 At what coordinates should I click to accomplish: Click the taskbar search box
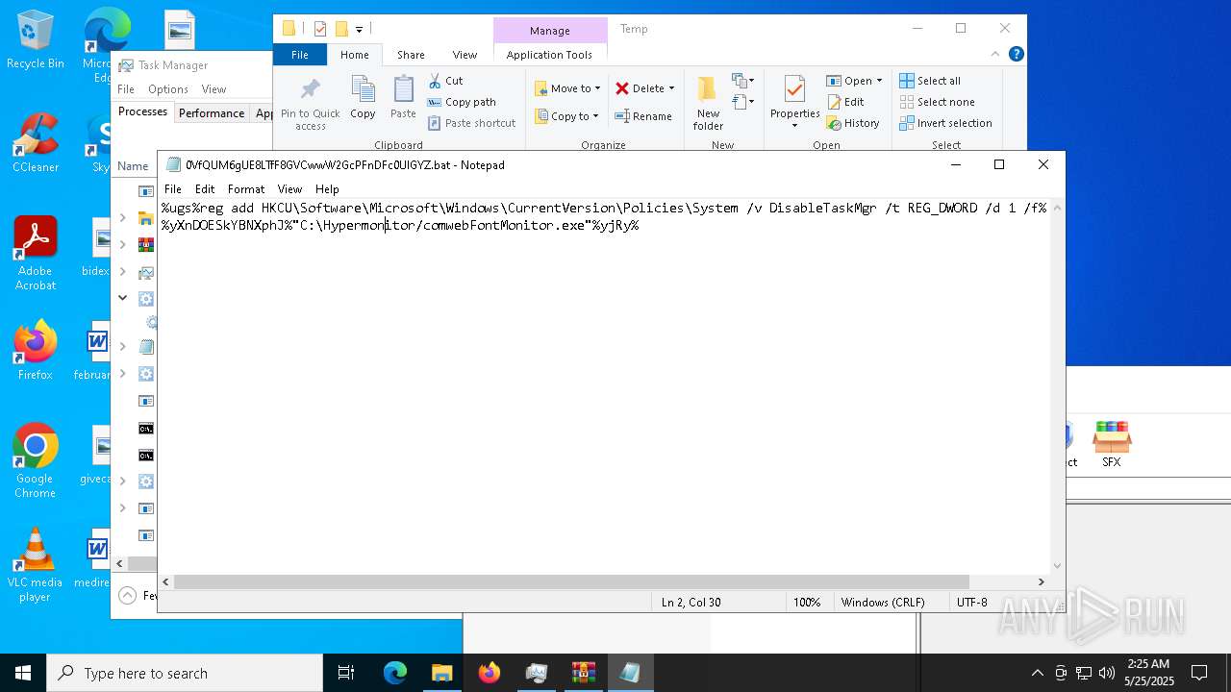click(185, 673)
